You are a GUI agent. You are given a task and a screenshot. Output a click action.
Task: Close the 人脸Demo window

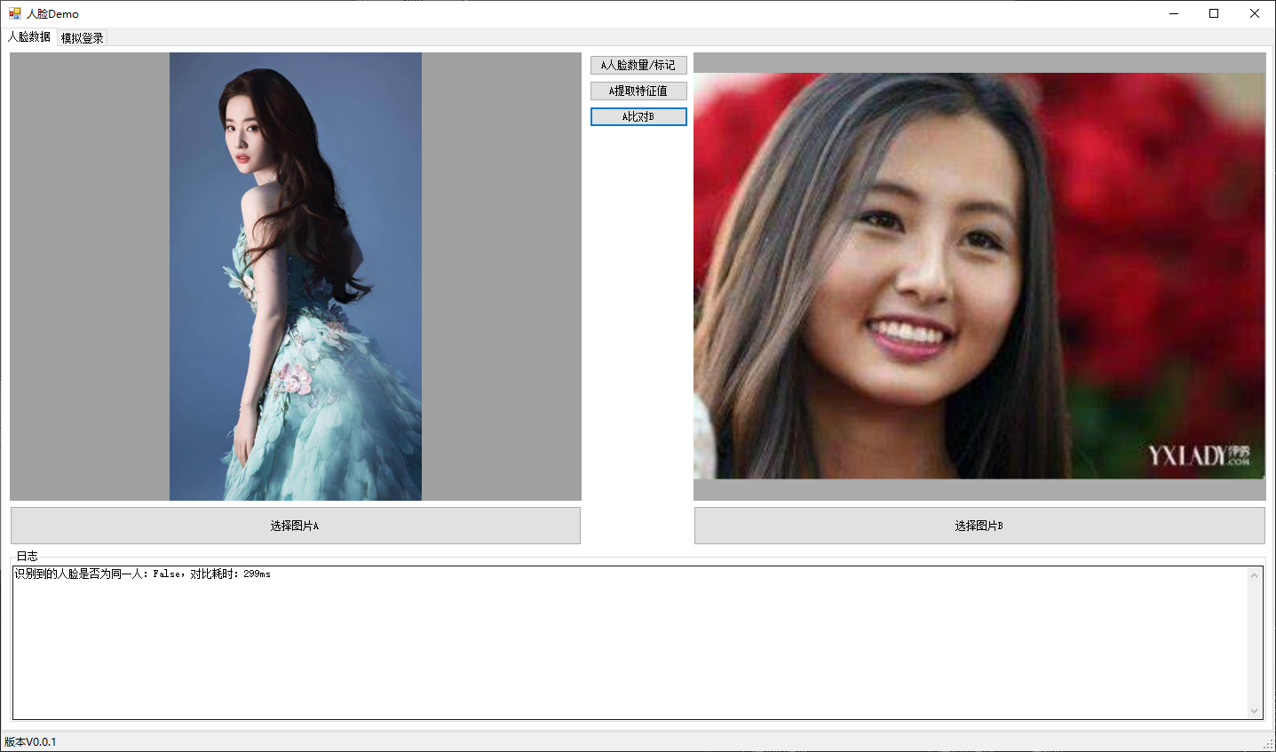point(1255,13)
